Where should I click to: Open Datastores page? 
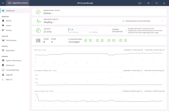[15, 65]
